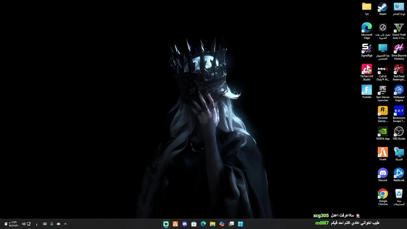Open Discord from the taskbar
This screenshot has height=229, width=407.
click(184, 224)
